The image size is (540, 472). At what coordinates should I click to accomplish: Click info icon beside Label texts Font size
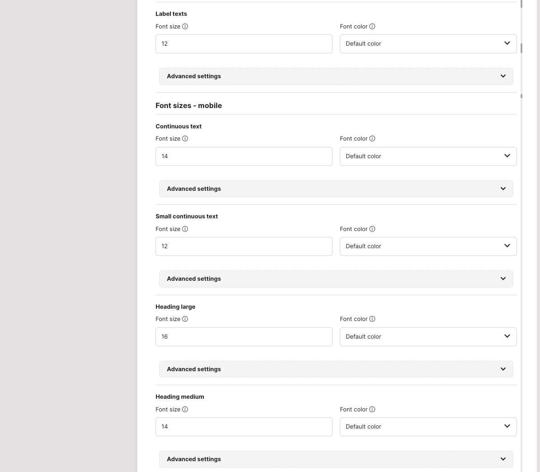tap(185, 27)
